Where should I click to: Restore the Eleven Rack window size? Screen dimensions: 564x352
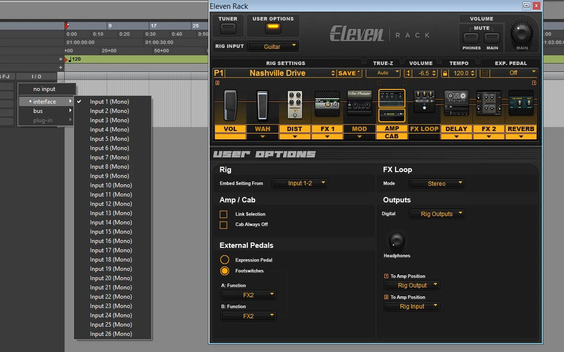point(526,6)
